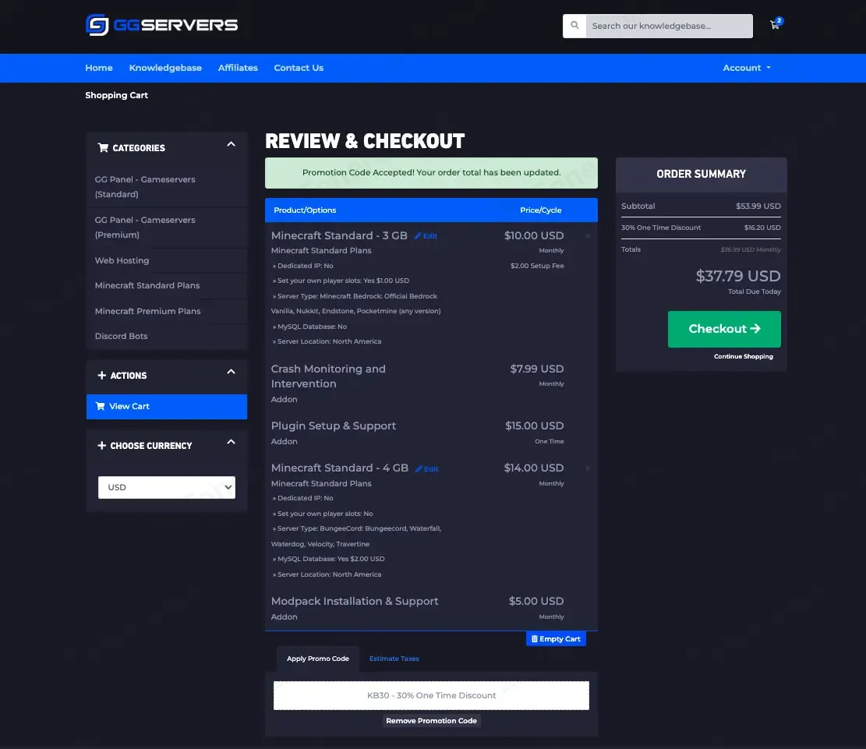Click the Crash Monitoring and Intervention item
The width and height of the screenshot is (866, 749).
[328, 376]
